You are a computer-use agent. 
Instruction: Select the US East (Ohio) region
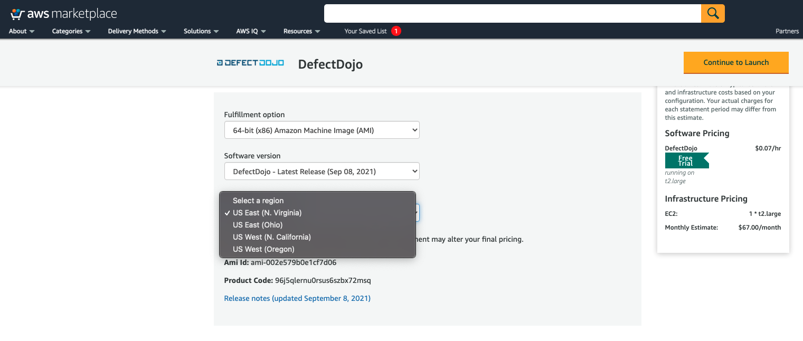(258, 224)
